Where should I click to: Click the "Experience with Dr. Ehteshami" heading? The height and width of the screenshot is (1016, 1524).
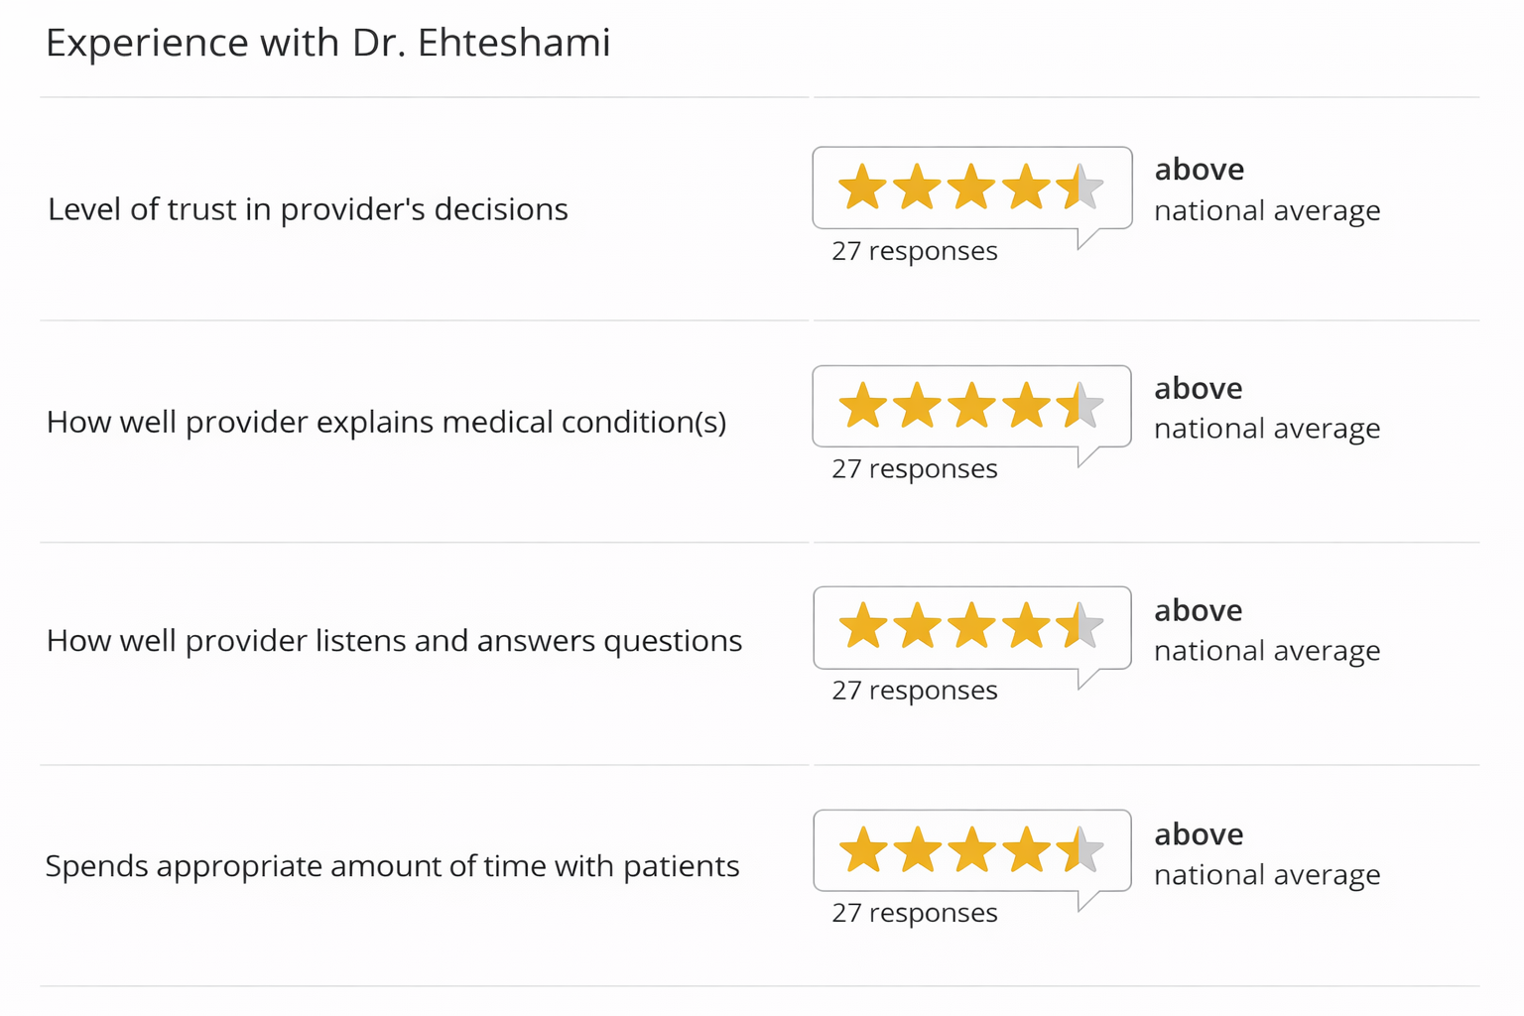pos(327,43)
